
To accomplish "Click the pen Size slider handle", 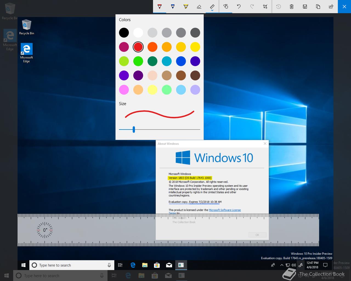I will (x=134, y=129).
